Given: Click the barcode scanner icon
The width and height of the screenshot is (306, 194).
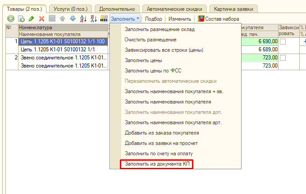Looking at the screenshot, I should click(x=104, y=19).
